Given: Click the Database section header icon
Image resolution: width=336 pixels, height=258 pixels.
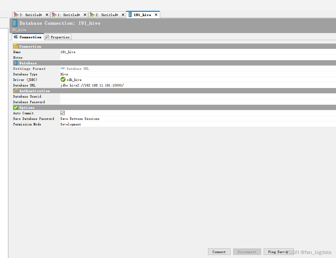Looking at the screenshot, I should tap(16, 63).
